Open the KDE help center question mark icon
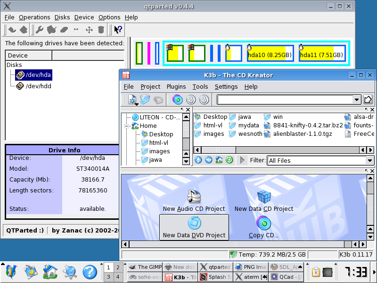The height and width of the screenshot is (283, 377). (90, 272)
